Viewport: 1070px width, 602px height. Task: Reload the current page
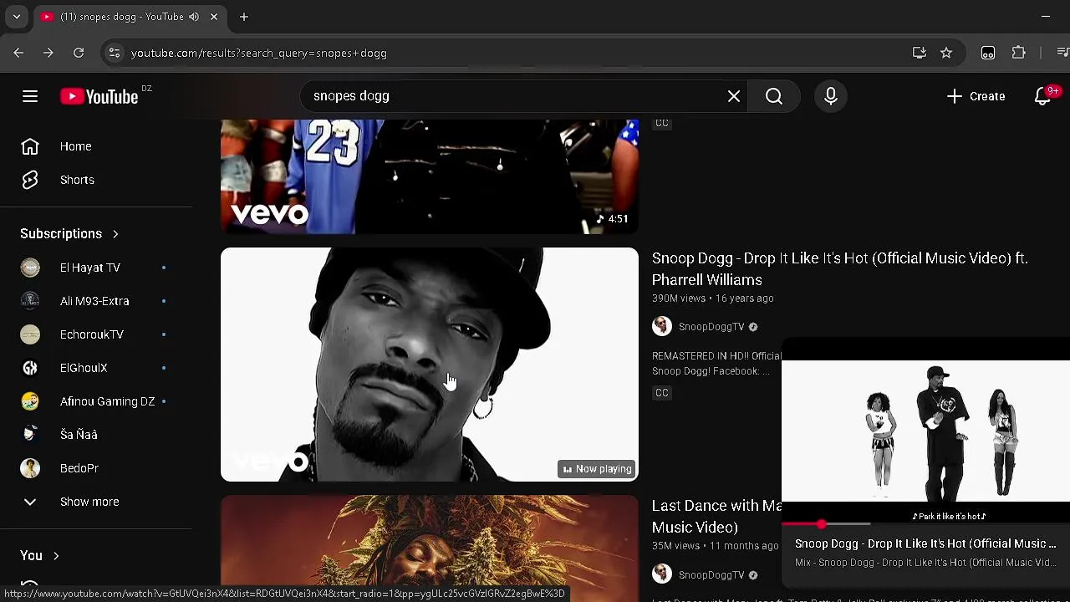coord(79,53)
